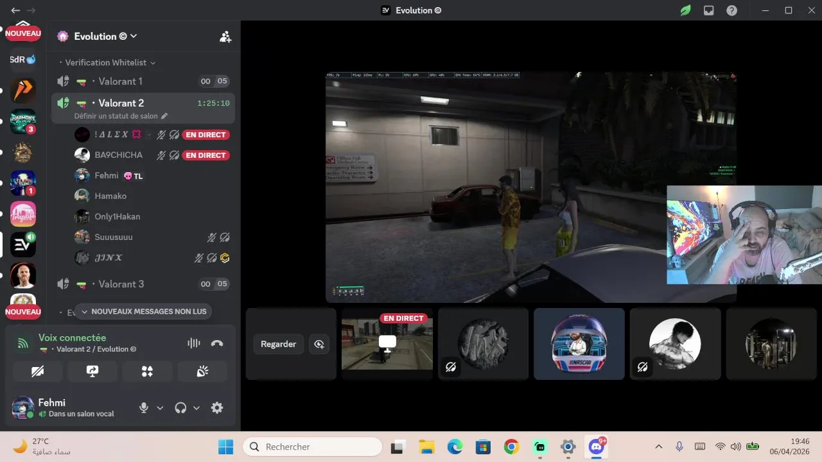
Task: Select the anime avatar participant tile
Action: pos(675,344)
